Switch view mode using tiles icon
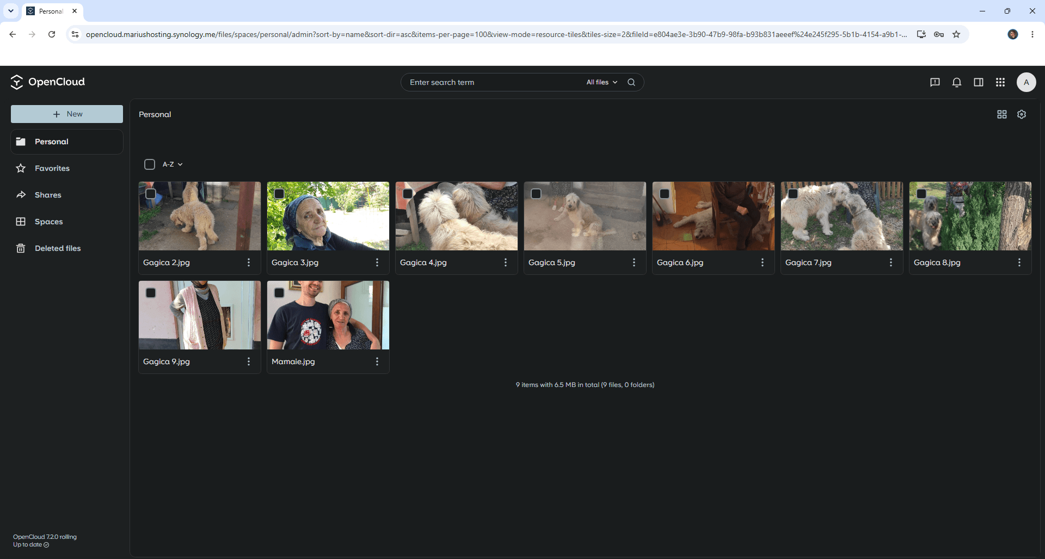Viewport: 1045px width, 559px height. pos(1001,114)
